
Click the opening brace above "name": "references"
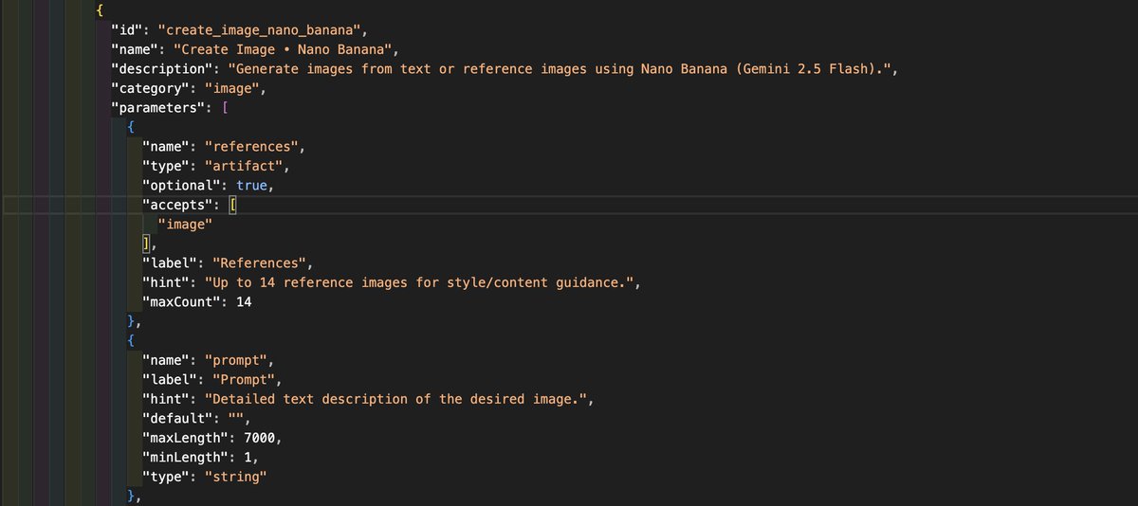pyautogui.click(x=131, y=127)
